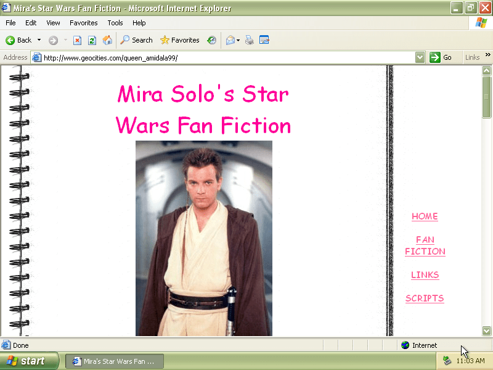Screen dimensions: 493x370
Task: Click the Mail toolbar icon
Action: click(x=230, y=40)
